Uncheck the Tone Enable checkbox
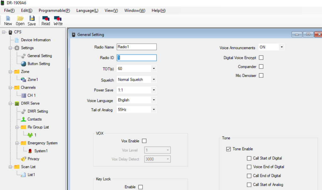Viewport: 322px width, 190px height. (228, 149)
